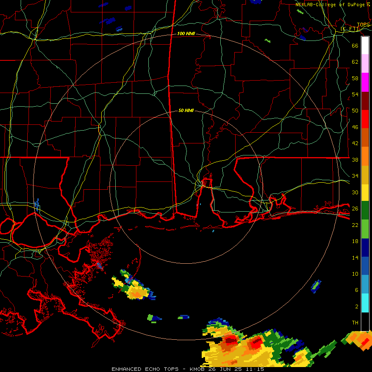Click the "50" scale label on the legend

(355, 111)
